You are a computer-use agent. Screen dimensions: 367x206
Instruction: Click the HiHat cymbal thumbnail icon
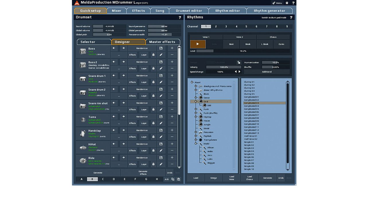[x=83, y=147]
